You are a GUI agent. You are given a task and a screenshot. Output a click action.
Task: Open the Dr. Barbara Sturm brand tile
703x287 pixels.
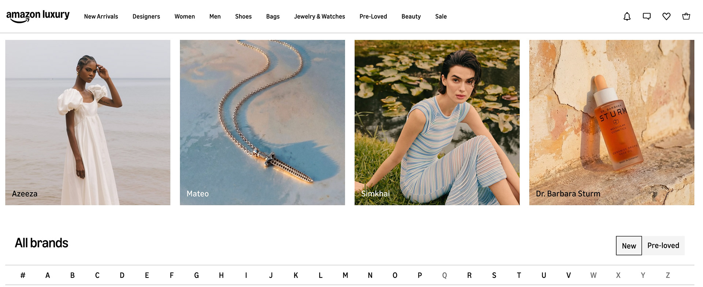pyautogui.click(x=611, y=122)
